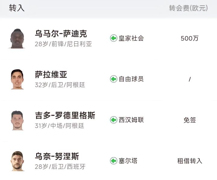Open the 塞尔塔 club link
Viewport: 217px width, 180px height.
tap(128, 161)
